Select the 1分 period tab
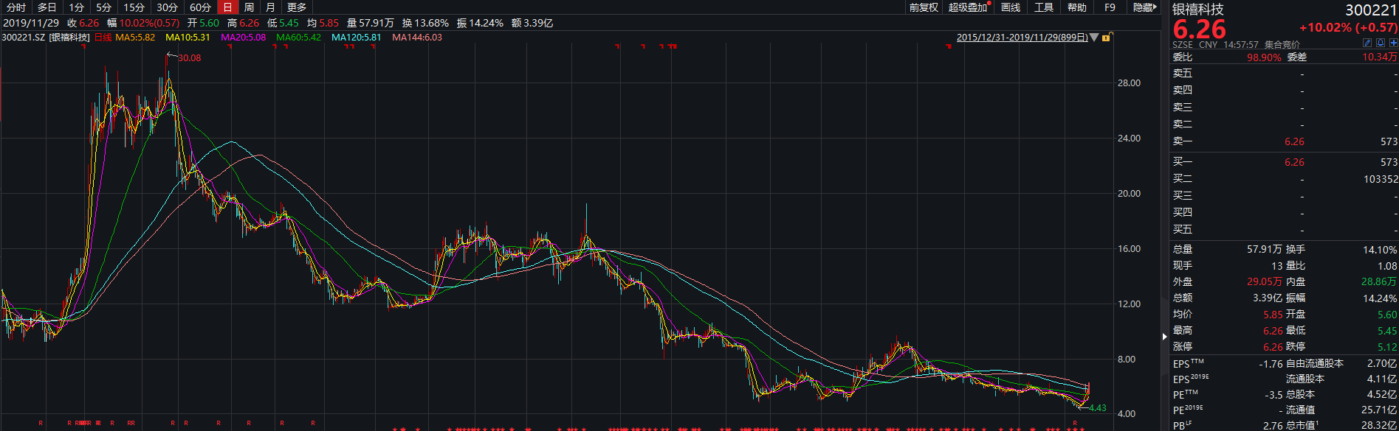The image size is (1399, 431). click(x=77, y=7)
